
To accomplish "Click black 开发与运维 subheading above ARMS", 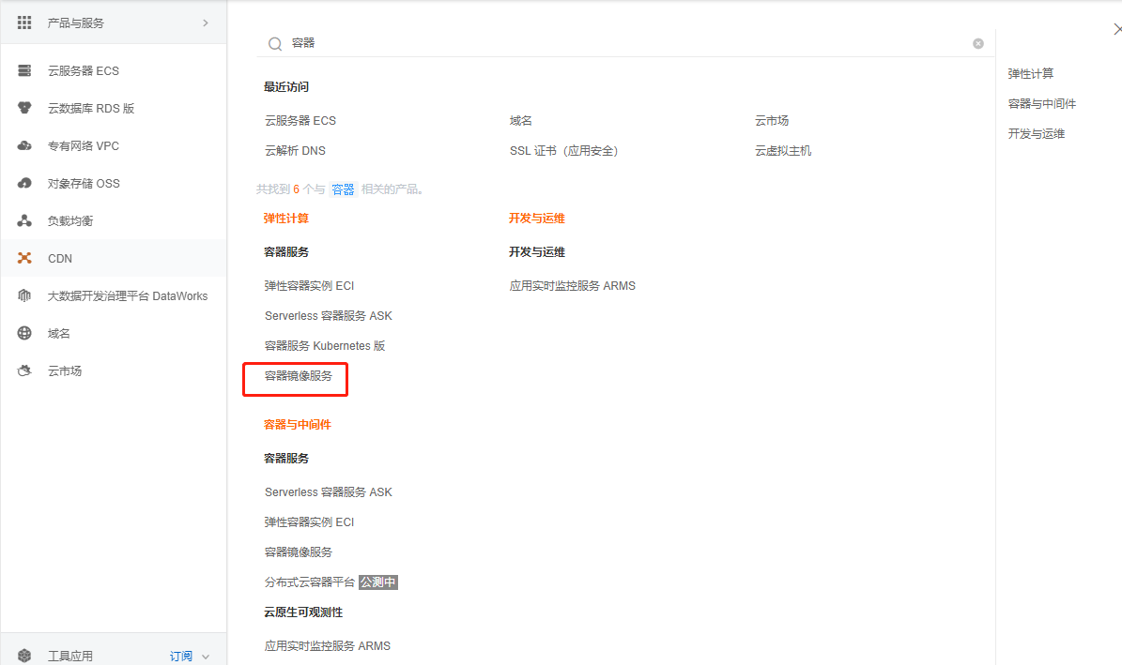I will (x=537, y=252).
